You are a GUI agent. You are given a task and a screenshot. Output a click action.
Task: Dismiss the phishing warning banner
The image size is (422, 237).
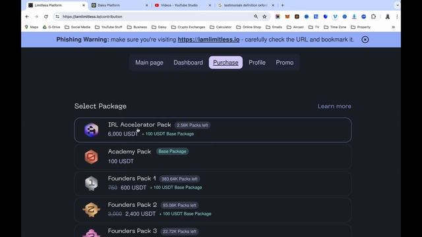[x=365, y=39]
